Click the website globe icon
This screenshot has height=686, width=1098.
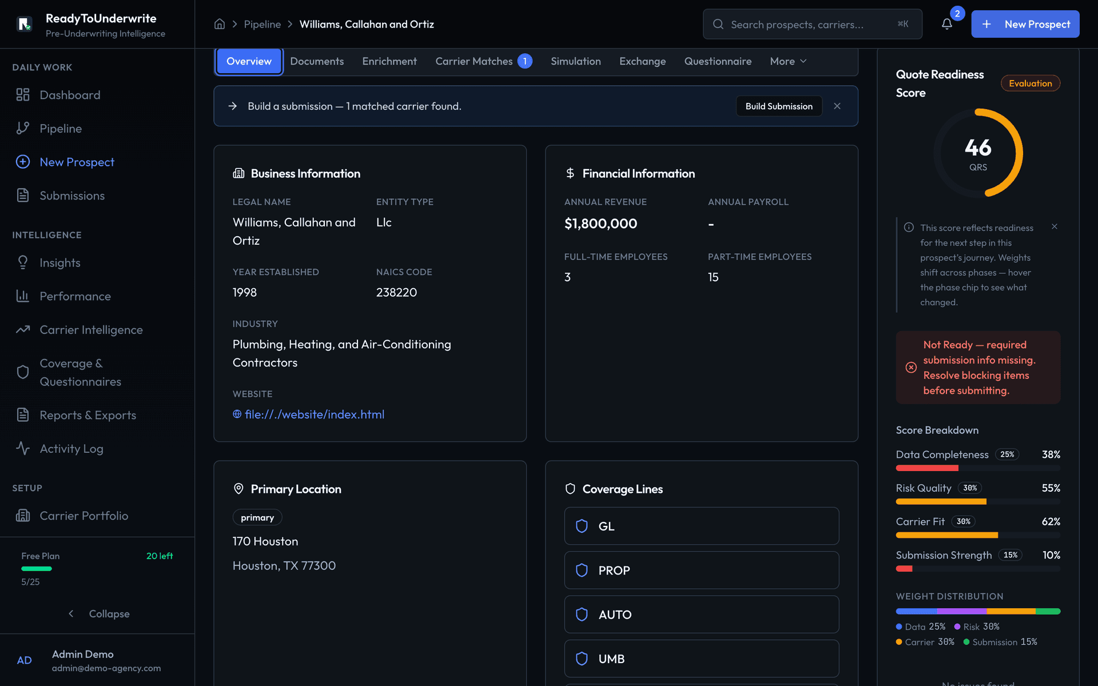point(237,414)
